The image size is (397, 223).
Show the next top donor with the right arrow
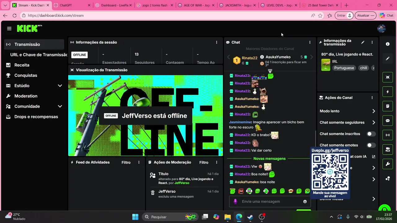311,57
